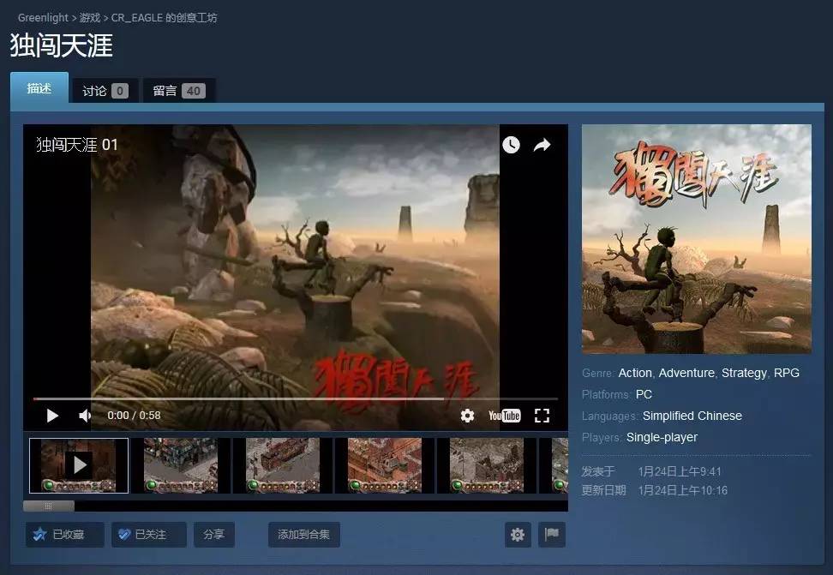
Task: Open CR_EAGLE 的创意工坊 breadcrumb link
Action: pyautogui.click(x=165, y=17)
